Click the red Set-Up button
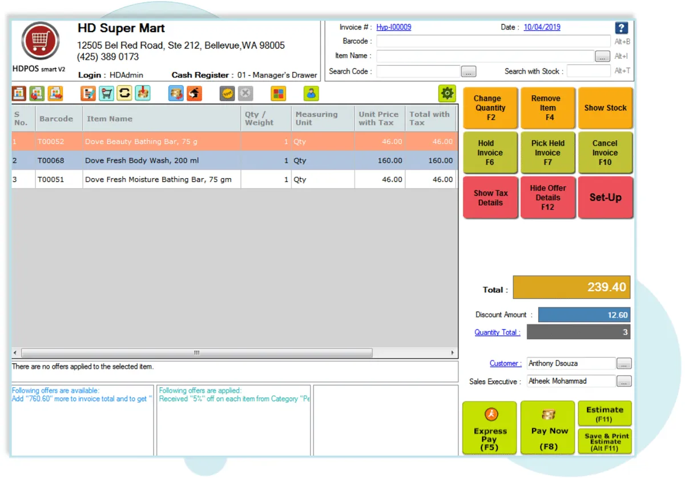685x478 pixels. click(x=606, y=198)
